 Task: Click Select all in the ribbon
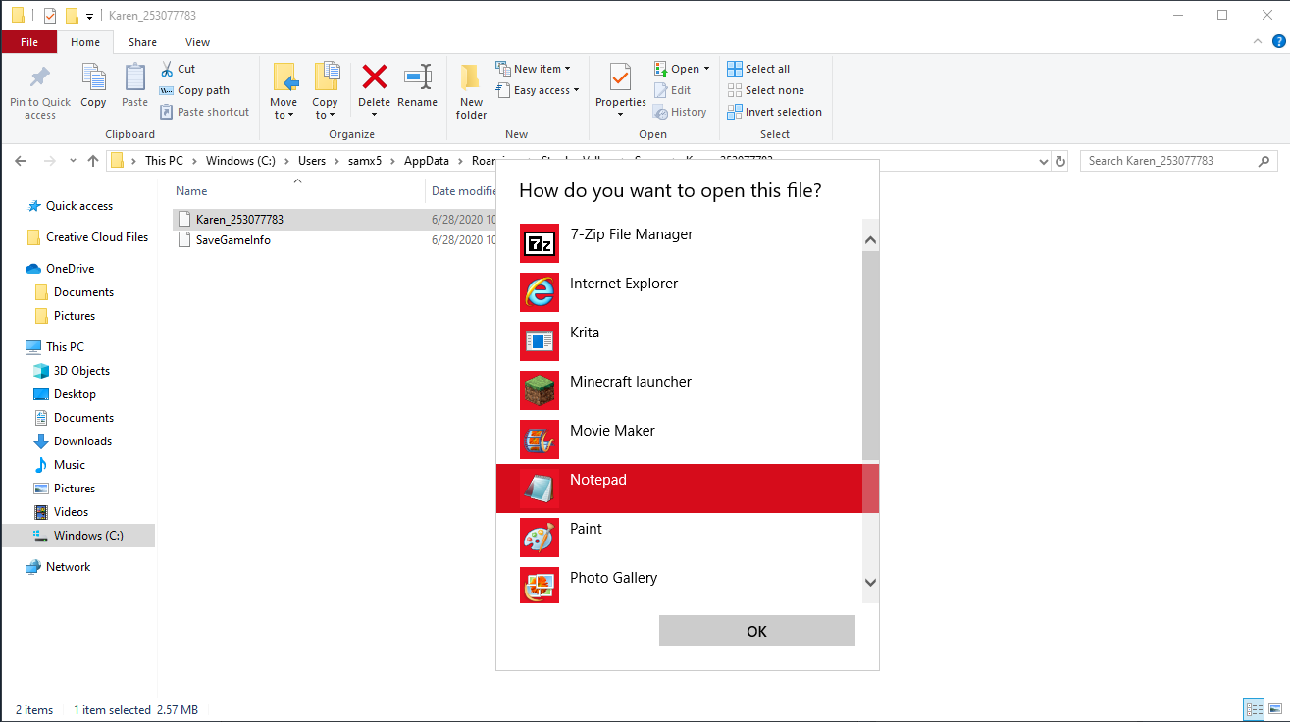tap(758, 69)
